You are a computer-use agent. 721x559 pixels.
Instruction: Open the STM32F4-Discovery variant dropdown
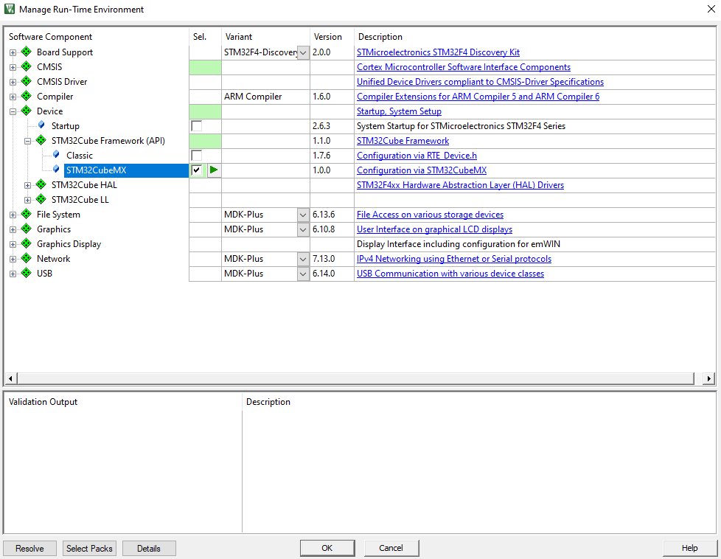pos(303,52)
